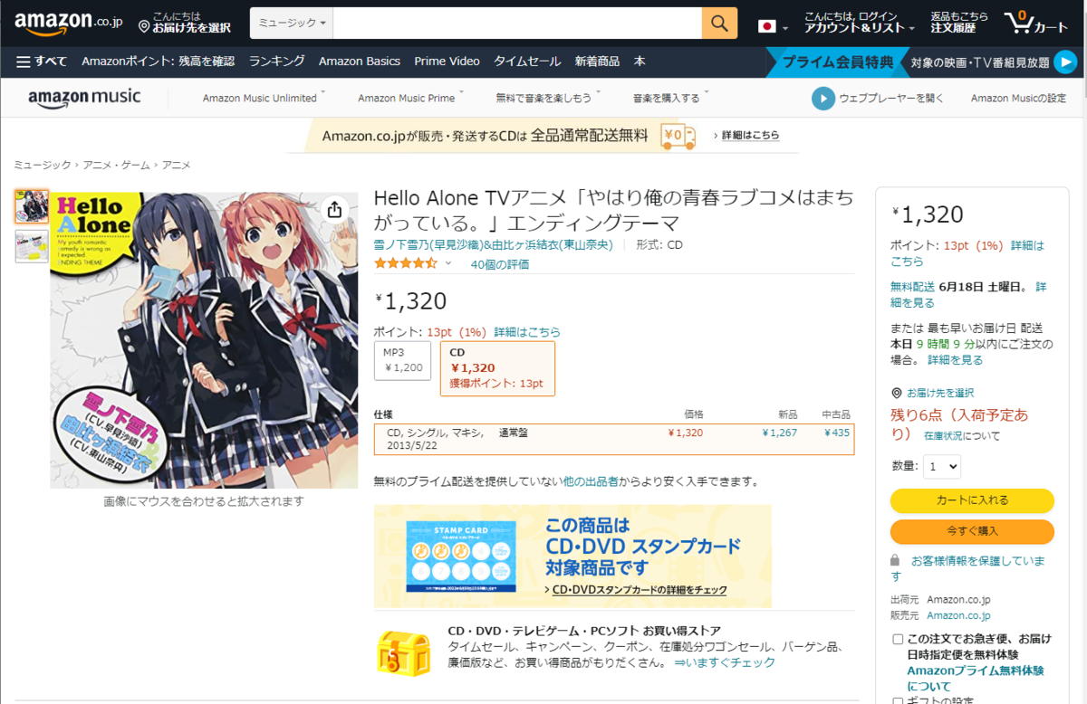
Task: Check the お急ぎ便 free trial checkbox
Action: [898, 639]
